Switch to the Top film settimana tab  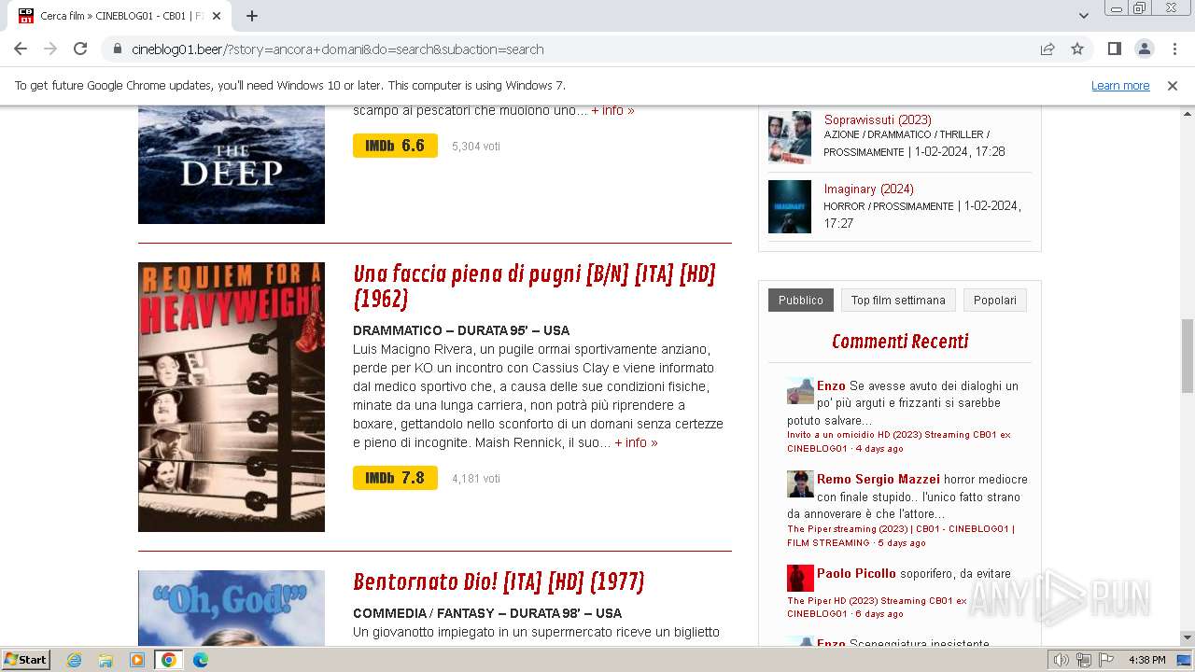(x=898, y=300)
